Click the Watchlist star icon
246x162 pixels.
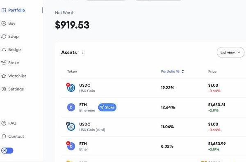[4, 76]
